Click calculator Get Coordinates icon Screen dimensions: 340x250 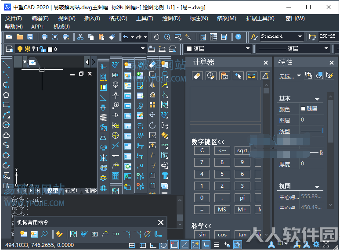238,76
